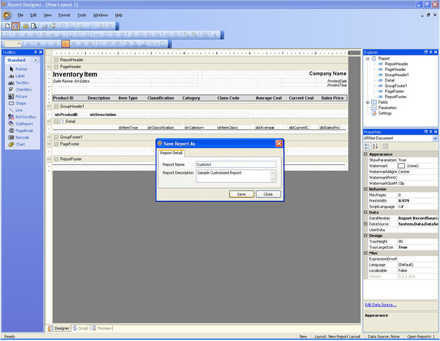This screenshot has height=341, width=440.
Task: Collapse the Standard toolbox group
Action: (36, 60)
